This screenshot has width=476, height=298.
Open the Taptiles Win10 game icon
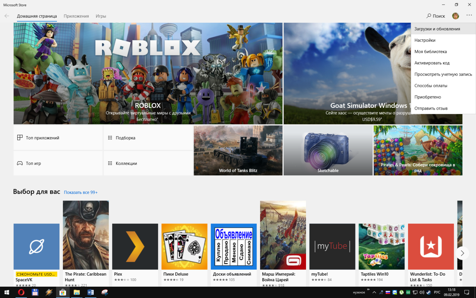(x=382, y=247)
